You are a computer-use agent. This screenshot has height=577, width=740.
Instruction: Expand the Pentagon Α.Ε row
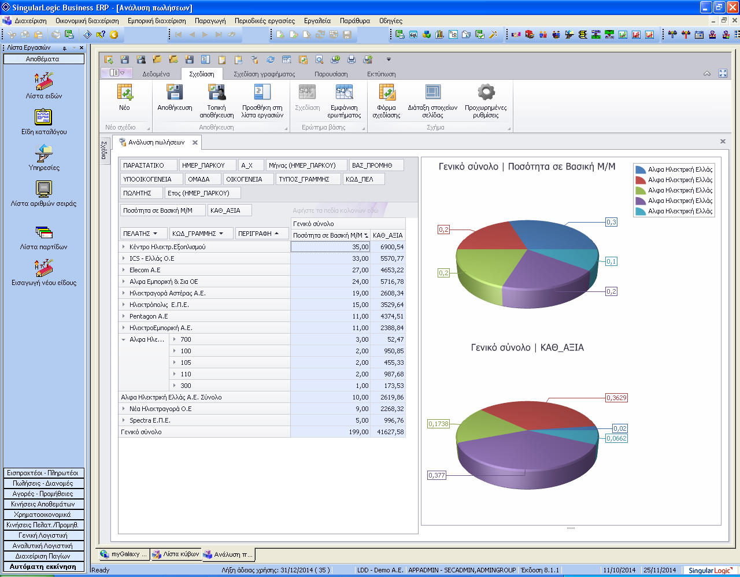[x=124, y=316]
